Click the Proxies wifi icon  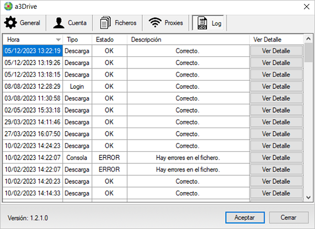click(x=155, y=23)
